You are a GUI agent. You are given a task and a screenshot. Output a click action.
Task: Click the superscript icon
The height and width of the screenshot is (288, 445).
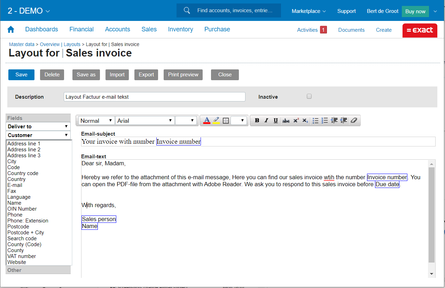point(296,121)
